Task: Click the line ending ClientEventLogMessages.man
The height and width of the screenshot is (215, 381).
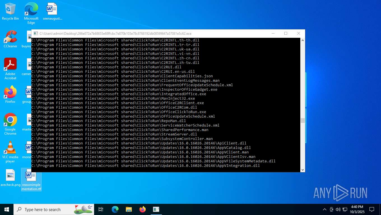Action: (x=126, y=81)
